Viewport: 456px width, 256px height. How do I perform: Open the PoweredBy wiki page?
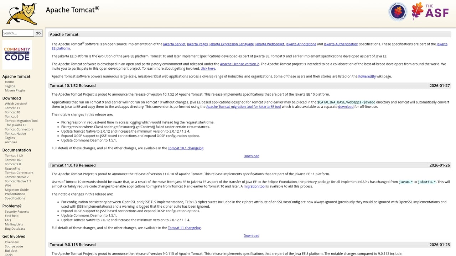click(367, 76)
